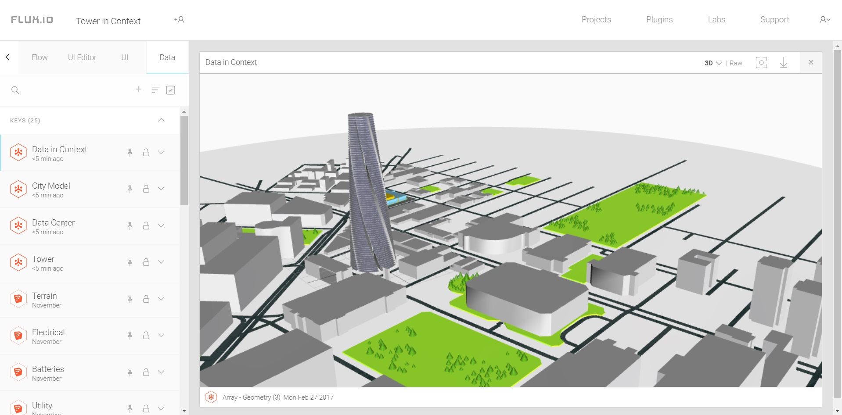Click the Tower in Context project title

coord(108,21)
